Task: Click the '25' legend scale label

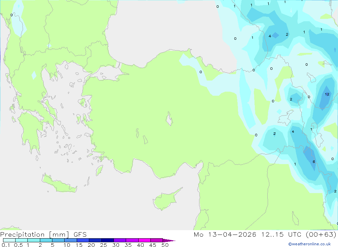Action: (104, 245)
